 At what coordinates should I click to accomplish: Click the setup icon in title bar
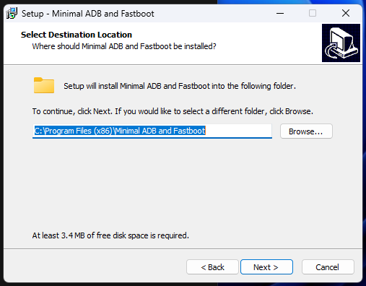pos(12,13)
